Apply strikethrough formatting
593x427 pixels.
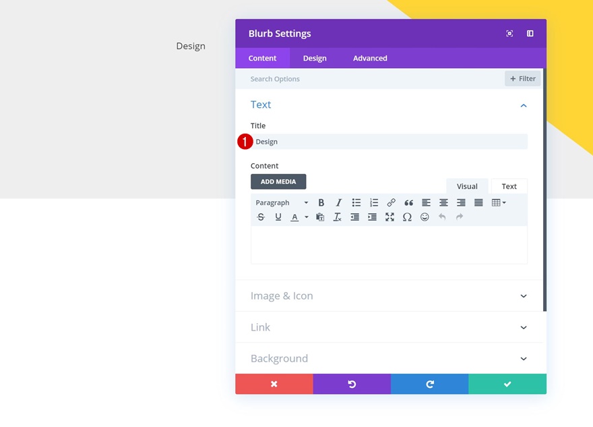coord(261,217)
